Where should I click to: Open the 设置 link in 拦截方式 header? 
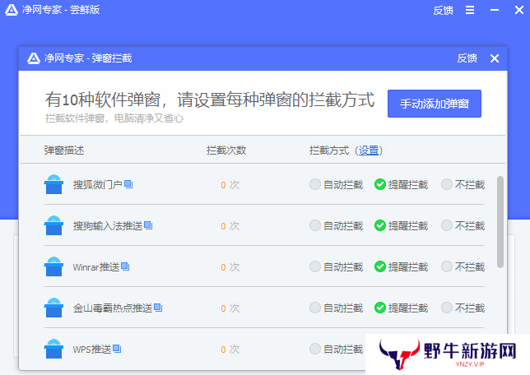pyautogui.click(x=369, y=150)
